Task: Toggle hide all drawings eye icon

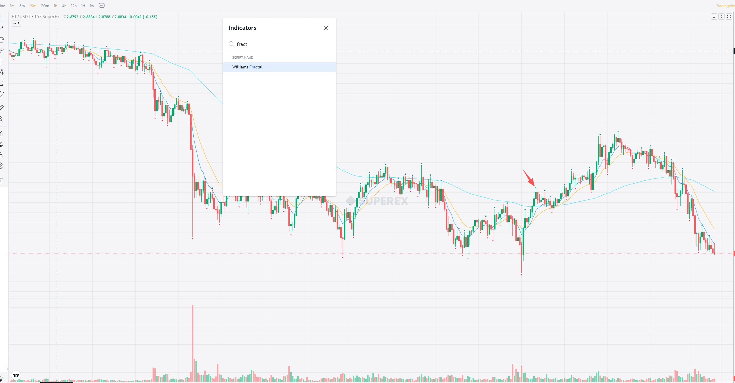Action: [x=1, y=165]
